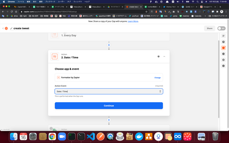Image resolution: width=229 pixels, height=143 pixels.
Task: Show hidden bookmarks via the double chevron
Action: tap(205, 16)
